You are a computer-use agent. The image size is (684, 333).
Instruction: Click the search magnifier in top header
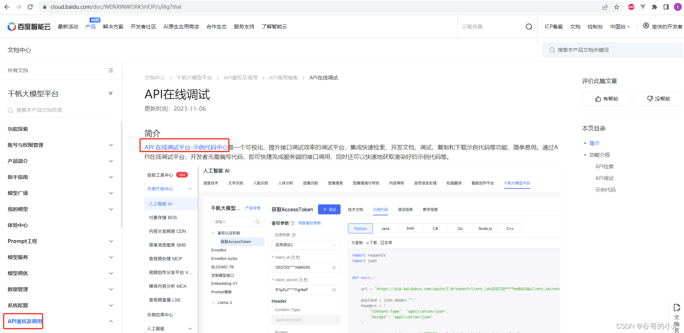(x=529, y=27)
